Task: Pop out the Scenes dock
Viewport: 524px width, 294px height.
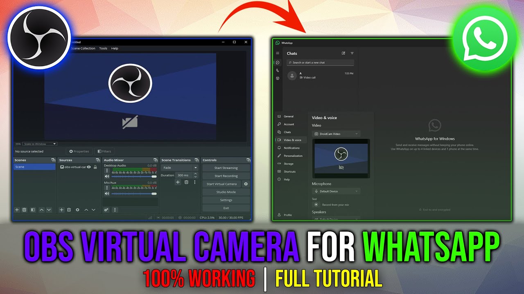Action: [53, 160]
